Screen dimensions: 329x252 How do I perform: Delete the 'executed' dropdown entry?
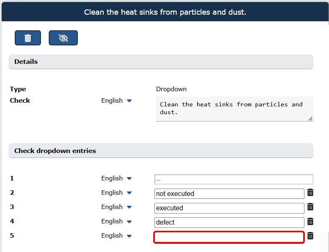point(310,207)
